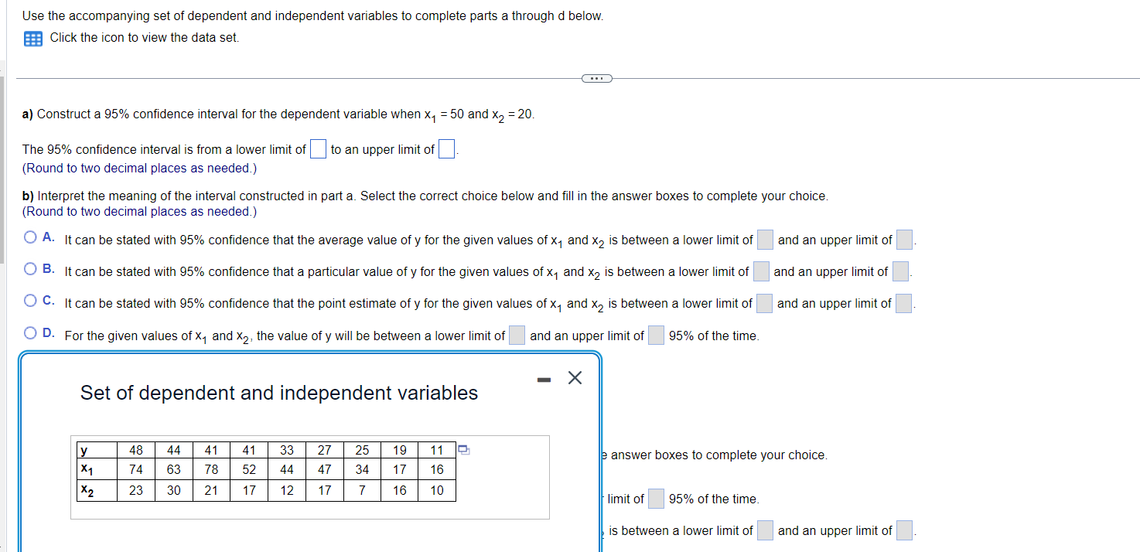
Task: Click the upper limit box at bottom right
Action: pos(903,530)
